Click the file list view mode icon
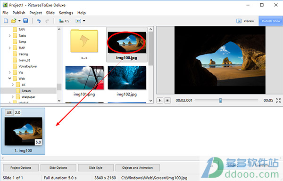Image resolution: width=283 pixels, height=181 pixels. pos(78,21)
